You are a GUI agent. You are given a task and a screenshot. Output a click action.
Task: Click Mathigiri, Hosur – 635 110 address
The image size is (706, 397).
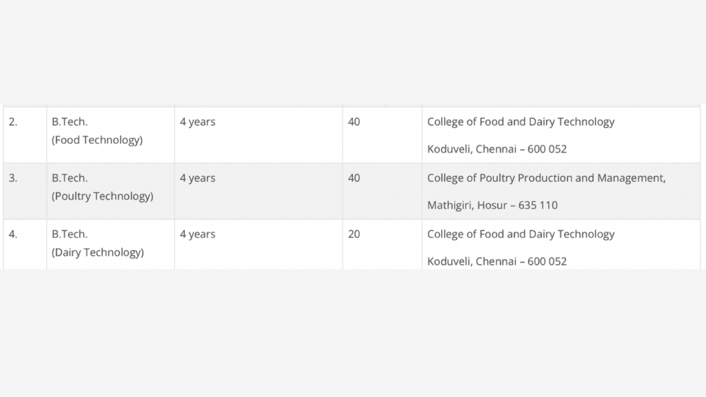click(x=492, y=205)
